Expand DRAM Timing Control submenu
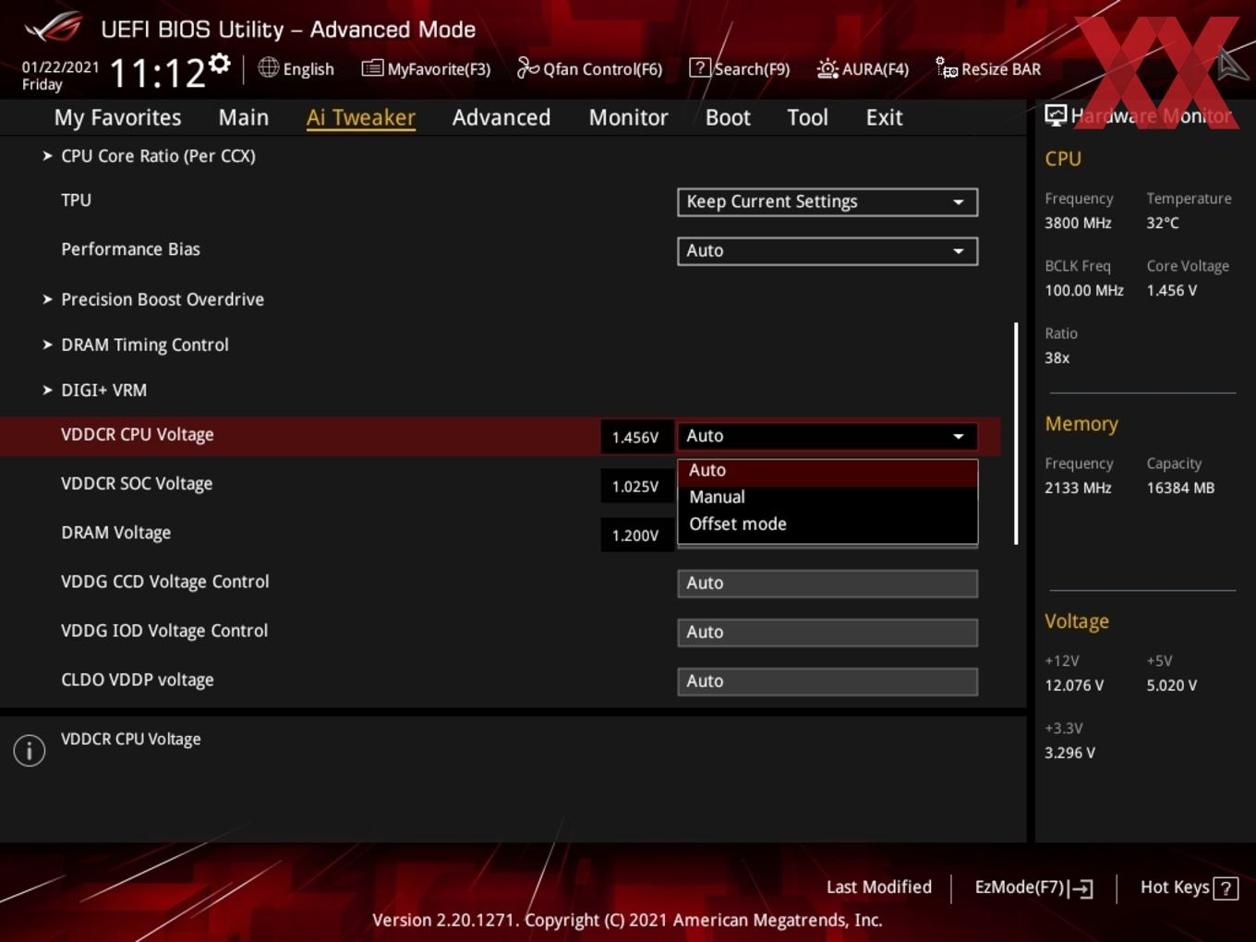Viewport: 1256px width, 942px height. click(144, 344)
